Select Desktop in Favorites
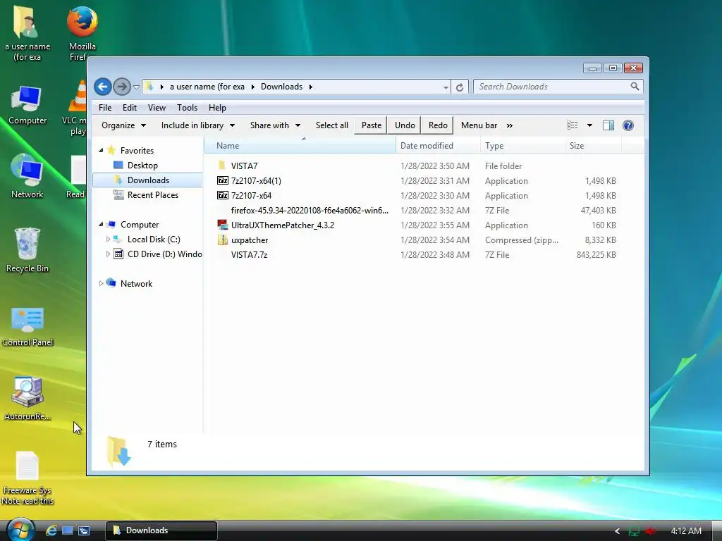This screenshot has height=541, width=722. (x=142, y=165)
